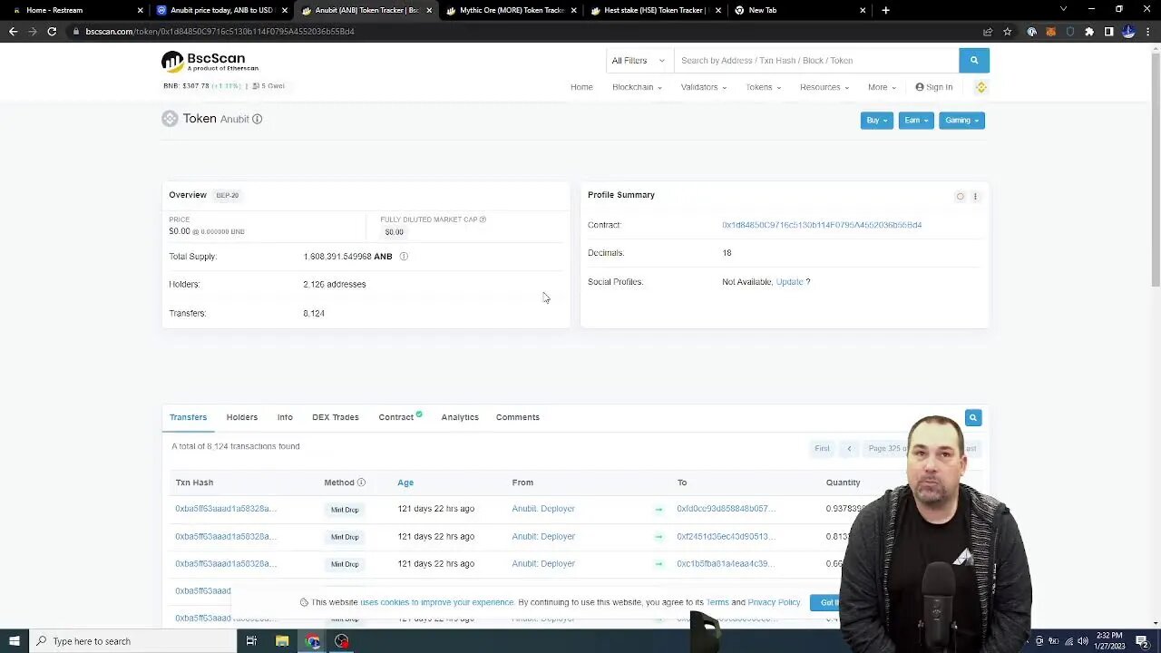
Task: Click the transfers table search icon button
Action: pos(972,418)
